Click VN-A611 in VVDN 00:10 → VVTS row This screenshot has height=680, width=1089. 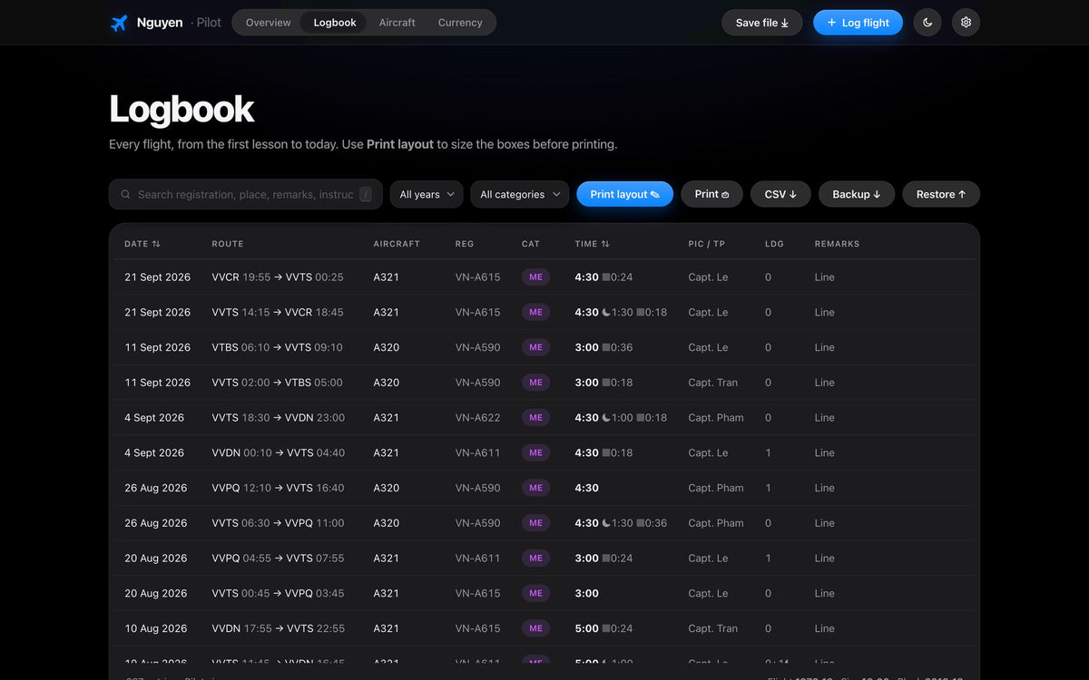478,452
